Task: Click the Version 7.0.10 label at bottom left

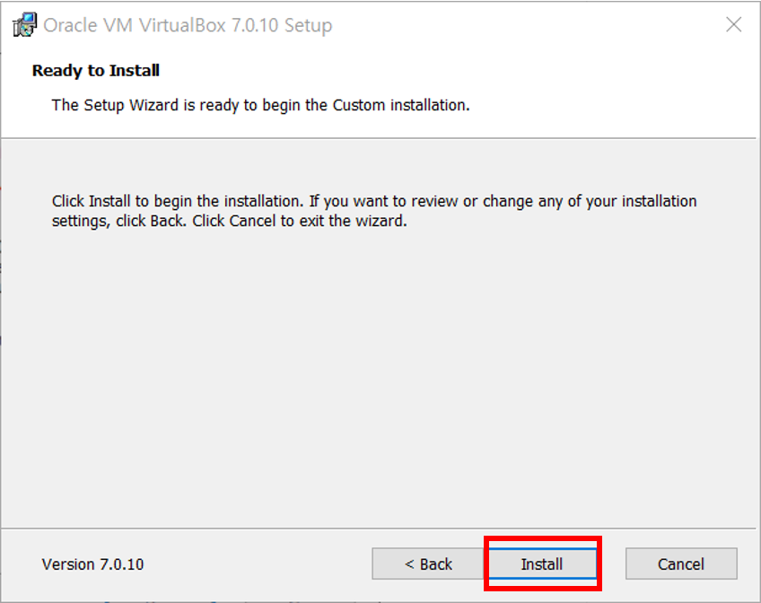Action: [92, 564]
